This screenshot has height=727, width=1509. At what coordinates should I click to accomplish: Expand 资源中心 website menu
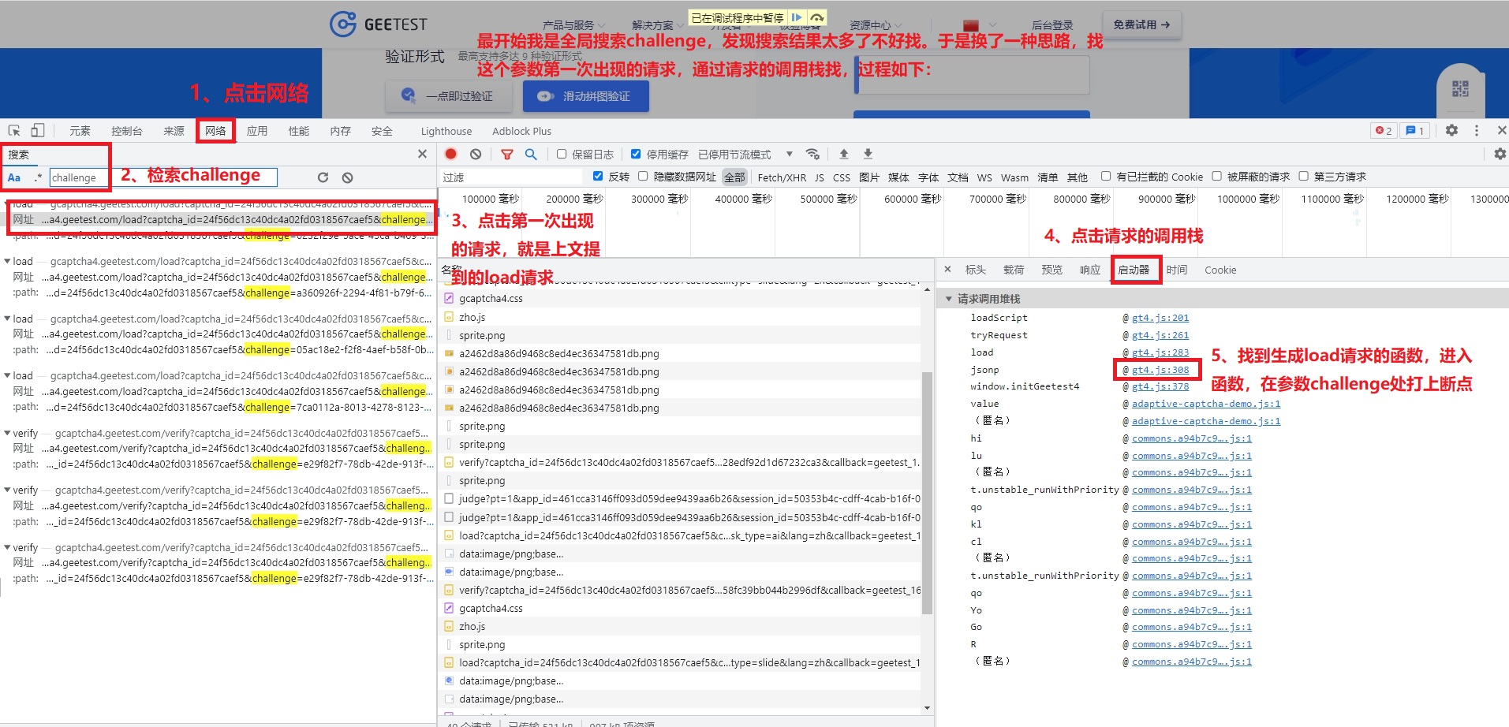tap(876, 25)
